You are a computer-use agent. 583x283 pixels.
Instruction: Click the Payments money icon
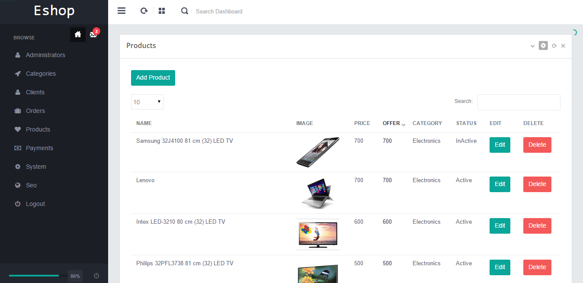[18, 148]
